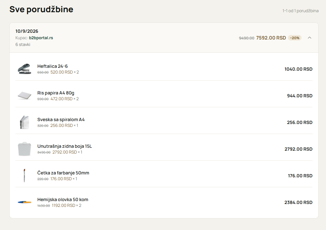Screen dimensions: 326x230
Task: Open the Hemijska olovka 50 kom image
Action: tap(24, 202)
